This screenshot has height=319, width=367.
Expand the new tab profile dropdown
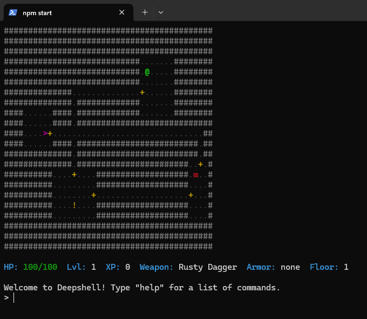coord(161,12)
